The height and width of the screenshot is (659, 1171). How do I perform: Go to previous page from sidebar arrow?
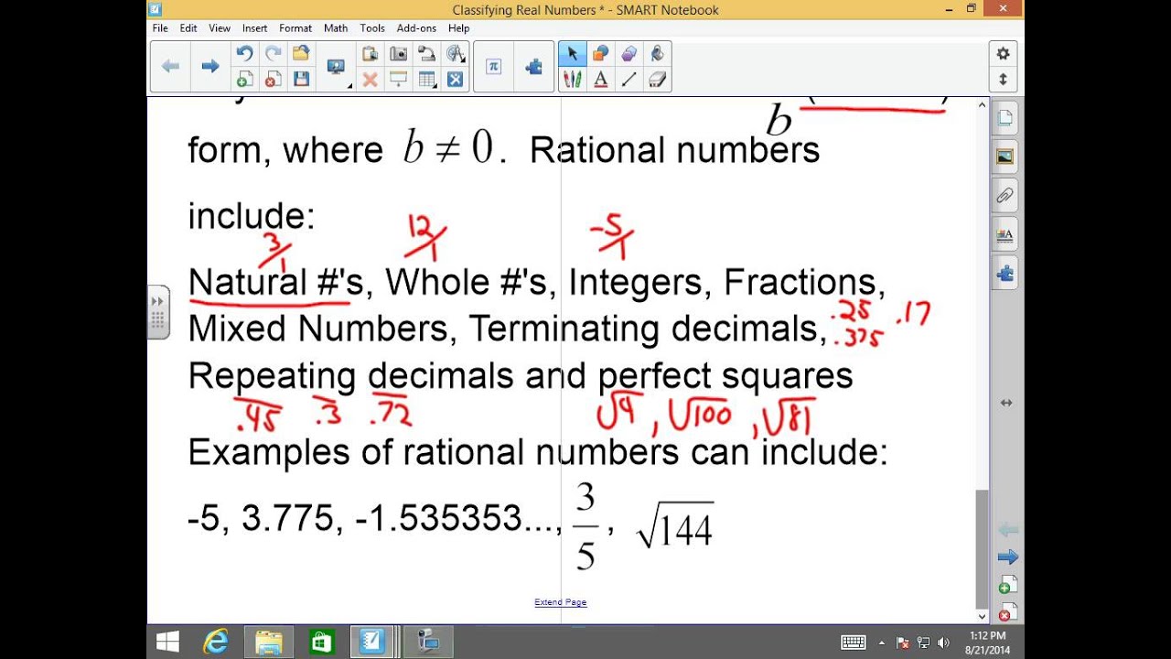tap(1006, 530)
